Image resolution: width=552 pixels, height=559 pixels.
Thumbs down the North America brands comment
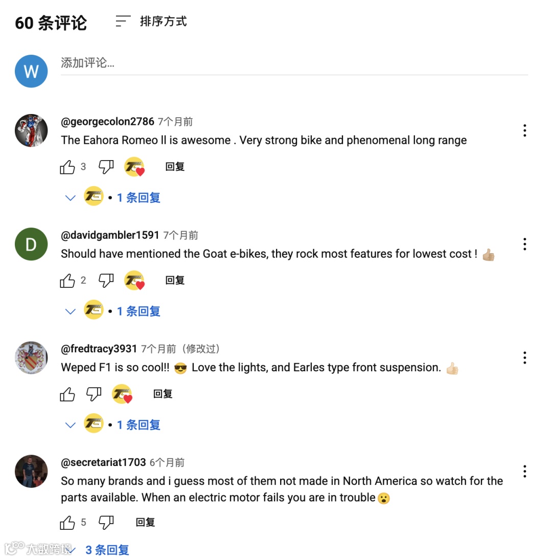106,523
